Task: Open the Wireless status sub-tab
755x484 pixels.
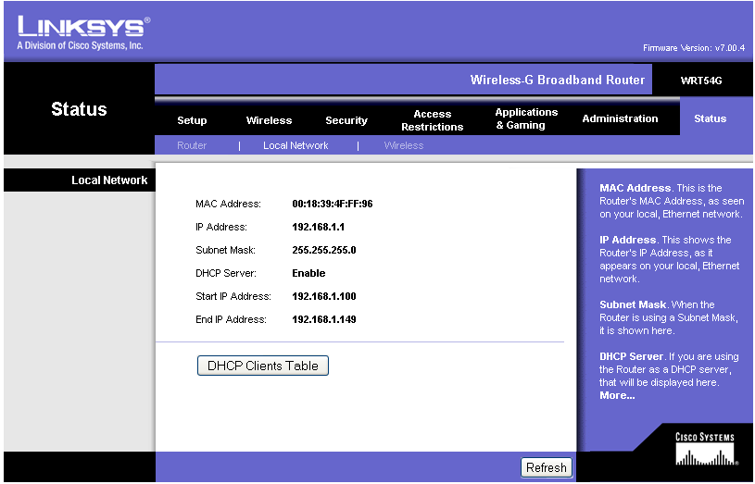Action: click(404, 145)
